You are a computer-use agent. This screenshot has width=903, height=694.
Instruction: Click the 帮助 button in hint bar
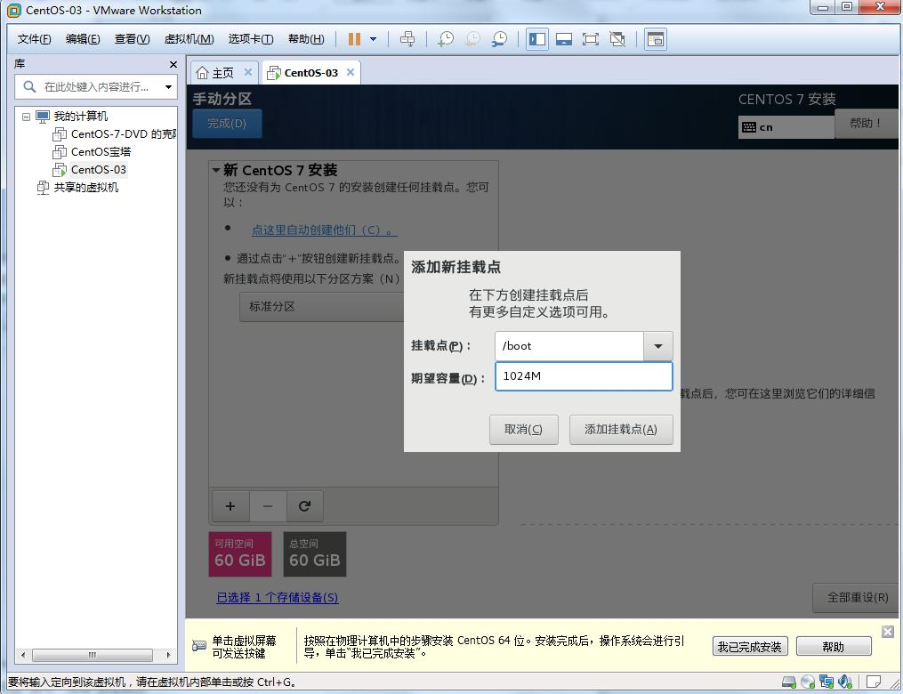[x=833, y=647]
